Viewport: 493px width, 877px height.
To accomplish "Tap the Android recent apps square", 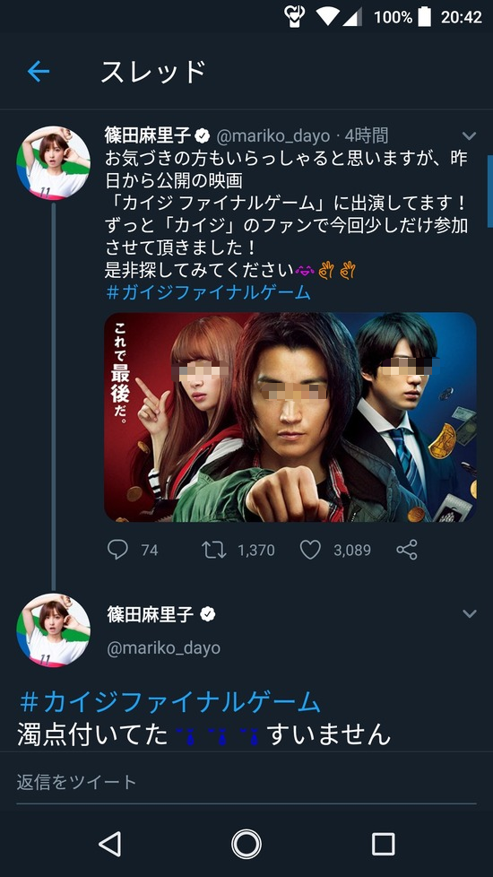I will (x=383, y=844).
